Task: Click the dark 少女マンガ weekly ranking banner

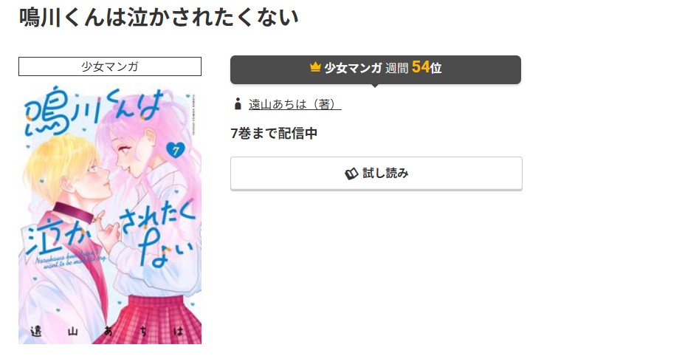Action: tap(376, 69)
